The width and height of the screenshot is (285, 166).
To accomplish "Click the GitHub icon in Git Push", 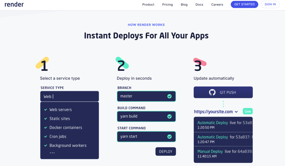I will coord(212,92).
